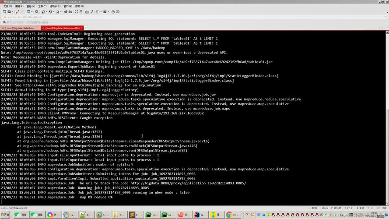Click the ssh://root@bigdata:22 status bar text

click(14, 208)
